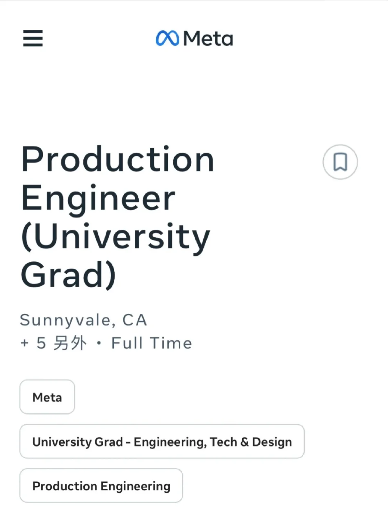
Task: Select the Meta company tag
Action: point(47,397)
